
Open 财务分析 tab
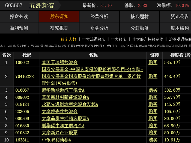point(99,28)
